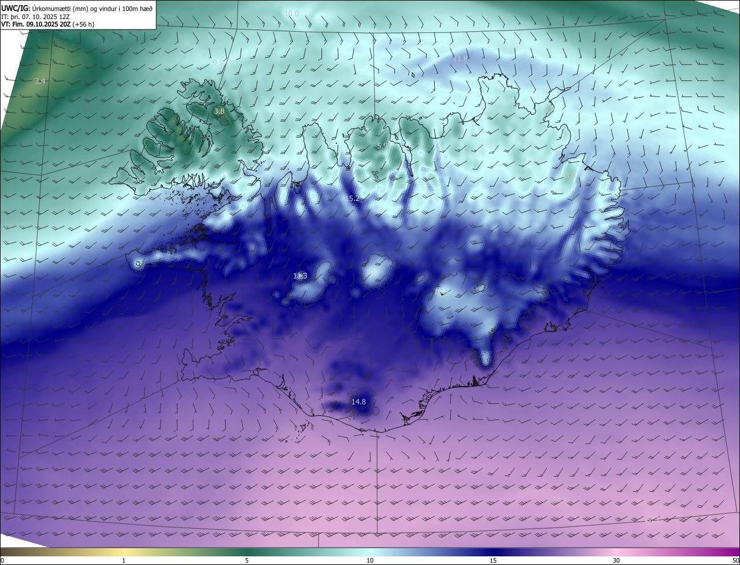Click the 10.0 value label
This screenshot has width=740, height=565.
[x=291, y=13]
